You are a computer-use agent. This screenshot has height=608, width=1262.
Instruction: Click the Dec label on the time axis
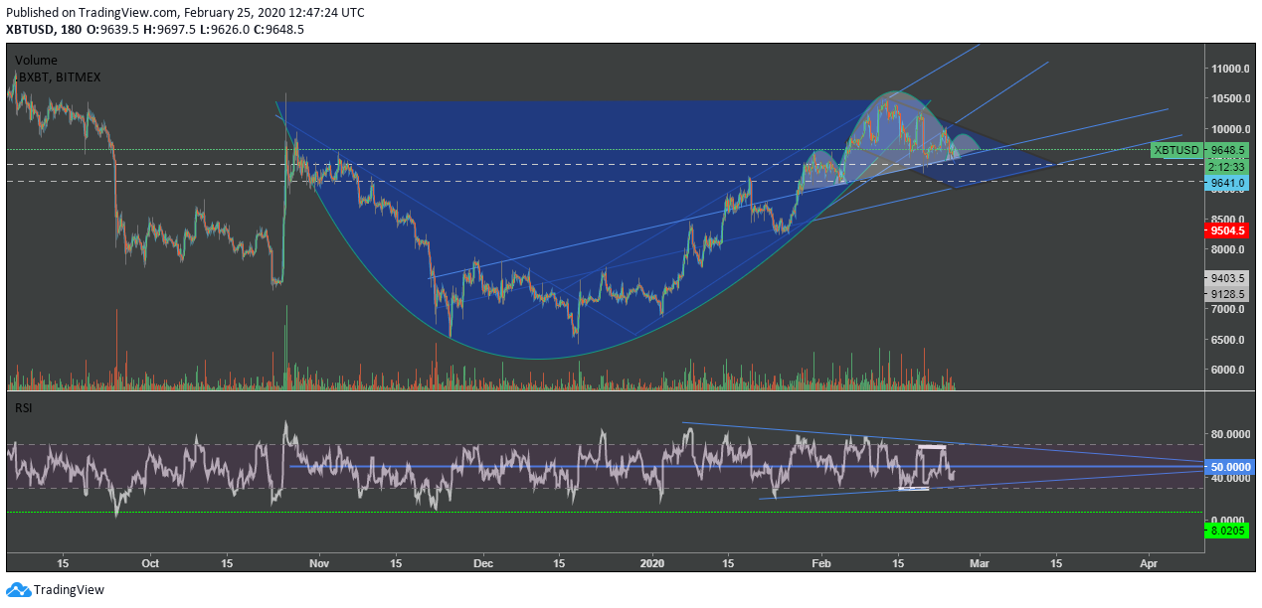tap(482, 561)
